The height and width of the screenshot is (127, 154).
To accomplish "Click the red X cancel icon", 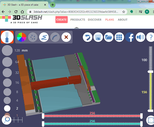I will coord(66,37).
